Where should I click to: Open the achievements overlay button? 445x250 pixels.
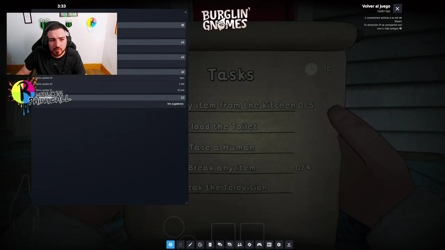pos(180,244)
